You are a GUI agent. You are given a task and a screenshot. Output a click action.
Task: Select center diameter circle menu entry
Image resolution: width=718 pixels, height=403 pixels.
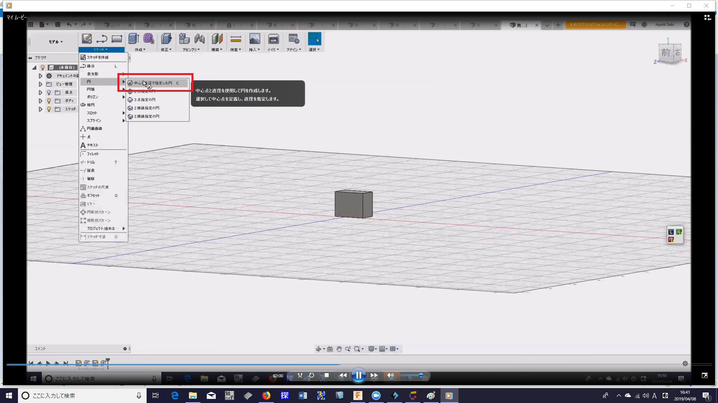pos(153,83)
